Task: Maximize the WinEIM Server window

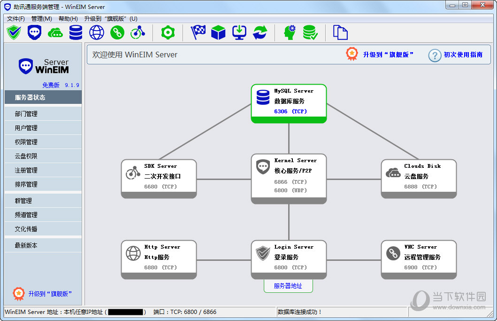Action: click(x=465, y=5)
